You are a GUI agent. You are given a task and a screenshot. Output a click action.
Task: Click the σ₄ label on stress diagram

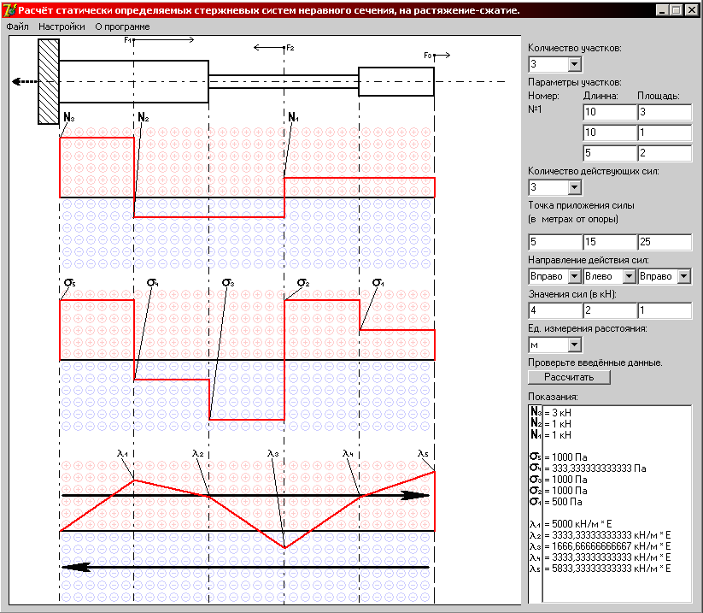click(153, 283)
